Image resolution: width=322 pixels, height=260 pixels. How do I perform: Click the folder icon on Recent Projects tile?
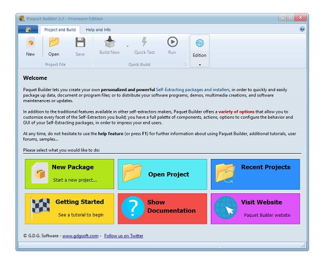coord(225,173)
